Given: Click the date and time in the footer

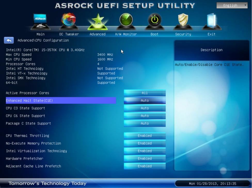Looking at the screenshot, I should (212, 184).
